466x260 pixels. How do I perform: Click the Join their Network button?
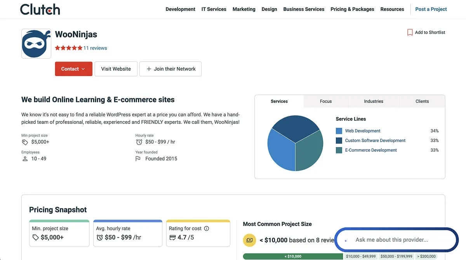click(170, 69)
